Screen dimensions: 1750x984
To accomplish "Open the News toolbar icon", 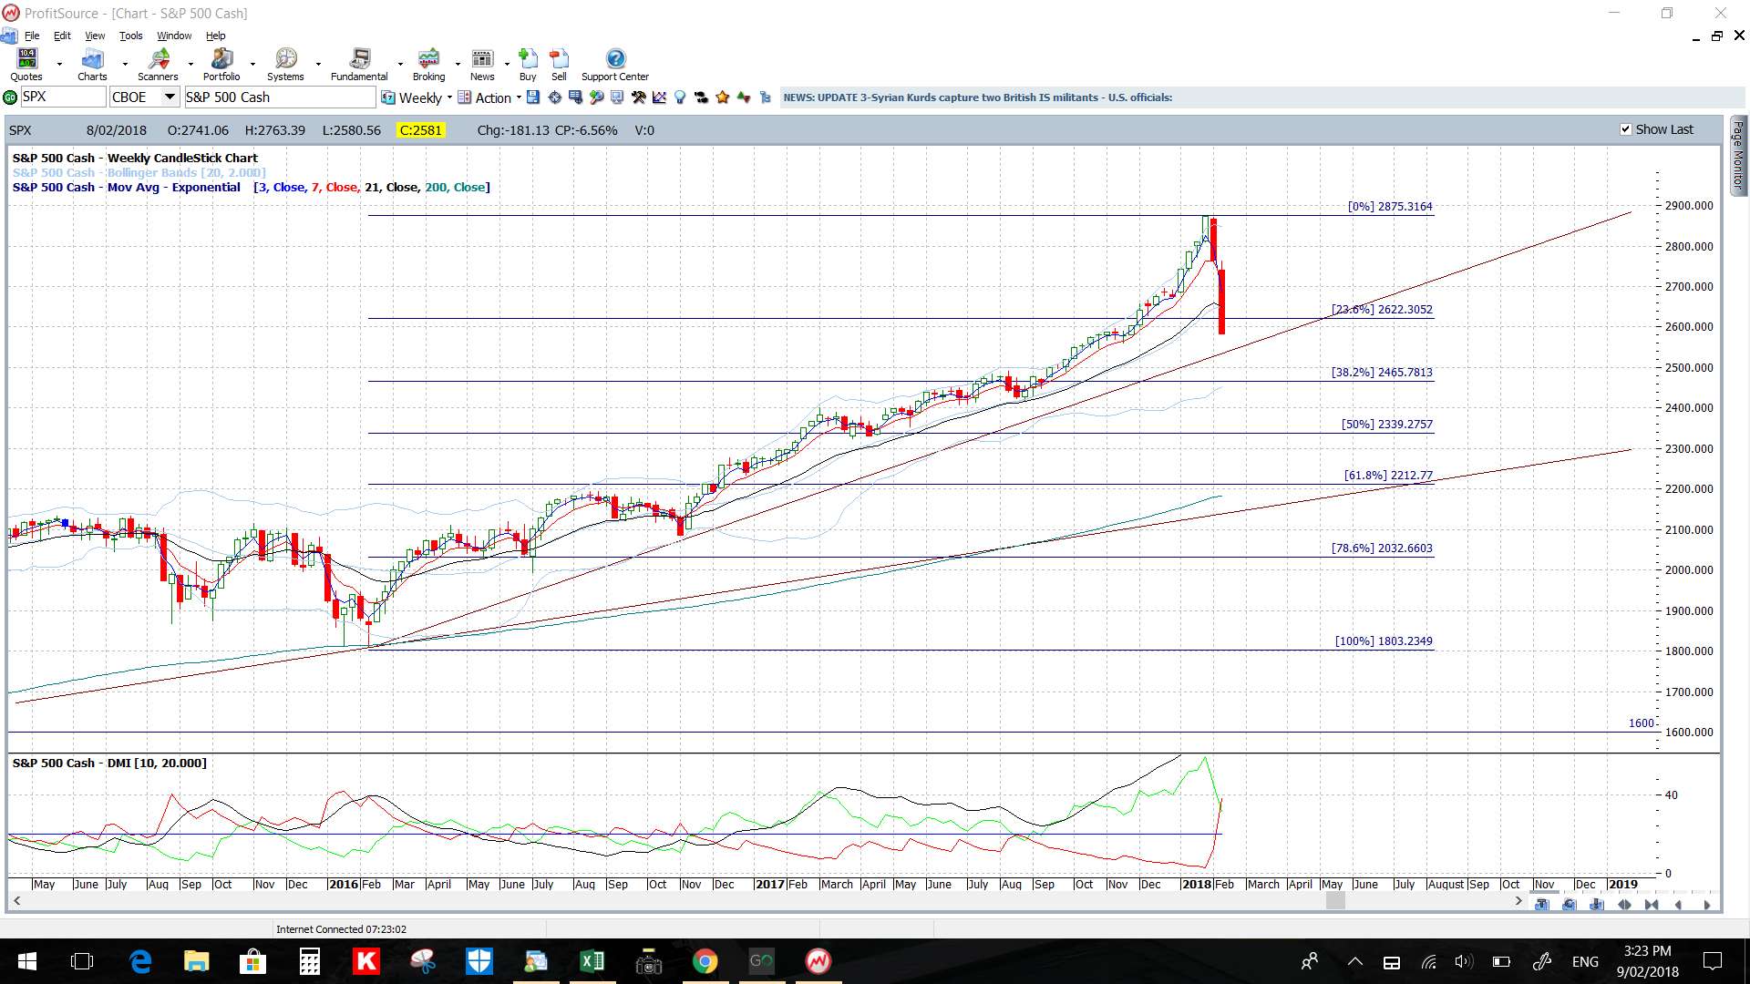I will point(482,60).
